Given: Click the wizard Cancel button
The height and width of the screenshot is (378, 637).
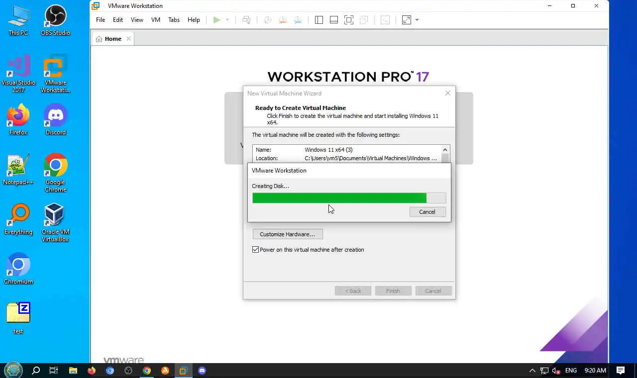Looking at the screenshot, I should click(433, 291).
